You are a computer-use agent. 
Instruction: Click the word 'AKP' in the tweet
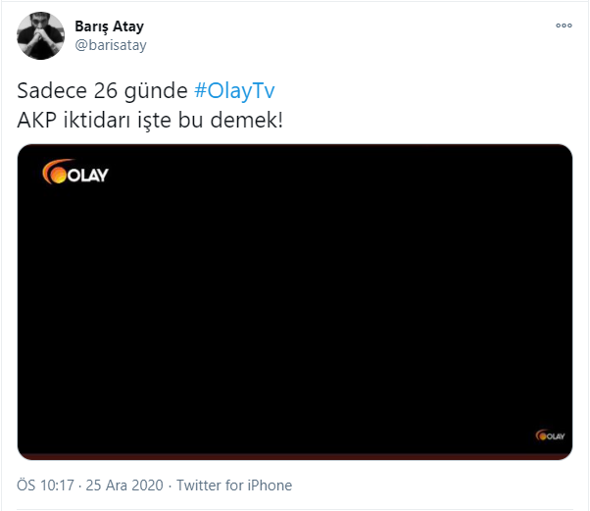pos(37,121)
